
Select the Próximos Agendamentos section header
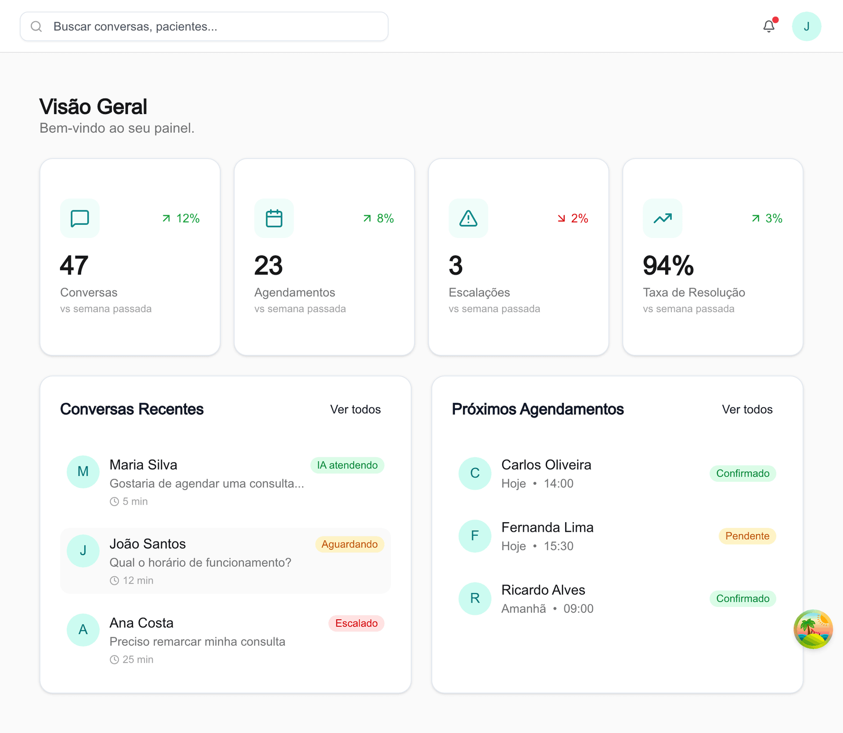pos(538,409)
